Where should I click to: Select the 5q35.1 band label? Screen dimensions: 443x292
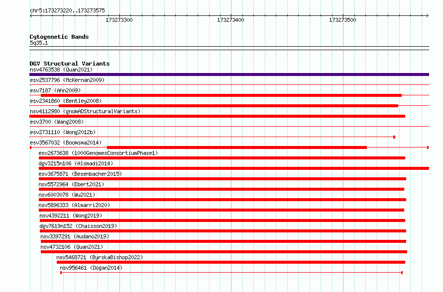click(x=39, y=43)
